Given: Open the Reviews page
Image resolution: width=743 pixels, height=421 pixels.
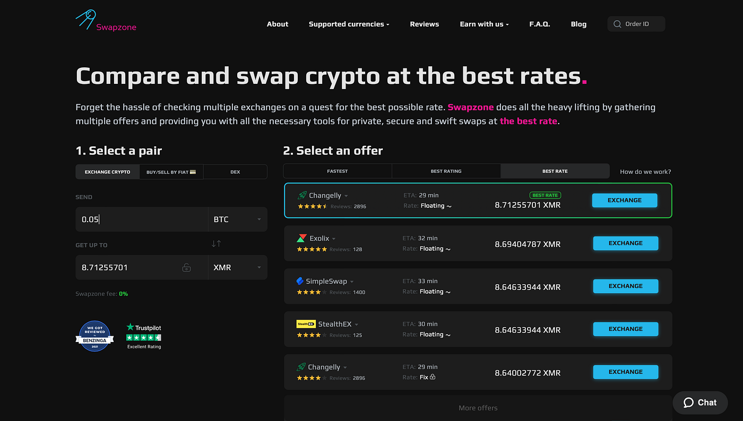Looking at the screenshot, I should tap(425, 24).
